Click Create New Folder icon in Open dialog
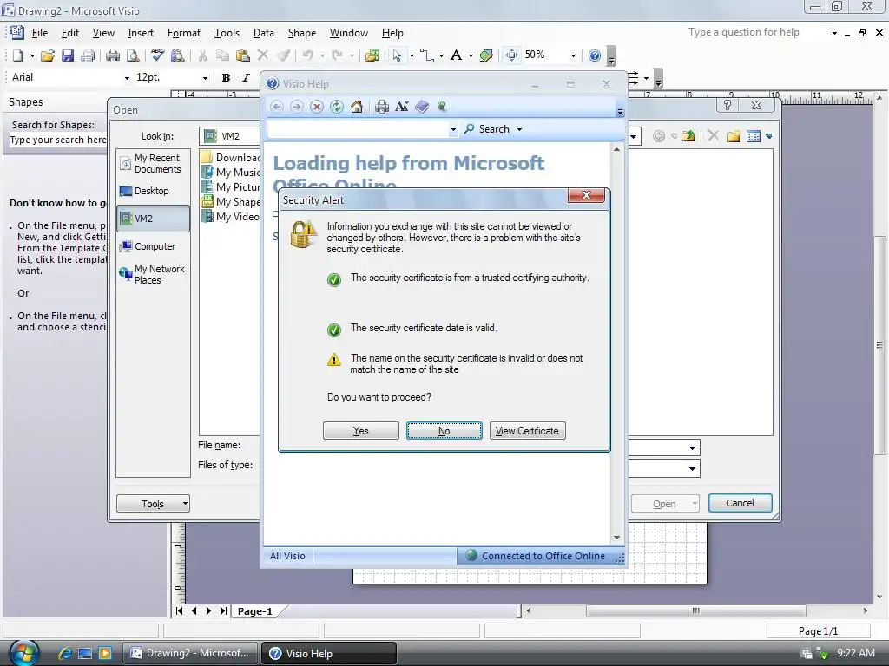This screenshot has width=889, height=666. point(733,136)
